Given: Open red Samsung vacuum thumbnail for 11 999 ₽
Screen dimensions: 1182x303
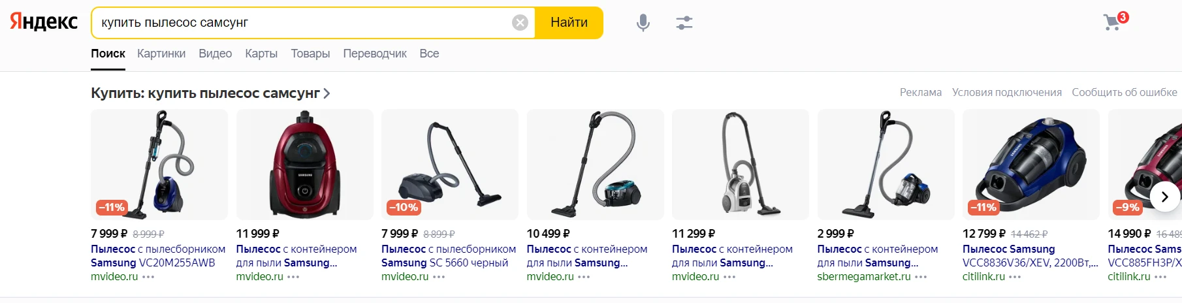Looking at the screenshot, I should 304,165.
